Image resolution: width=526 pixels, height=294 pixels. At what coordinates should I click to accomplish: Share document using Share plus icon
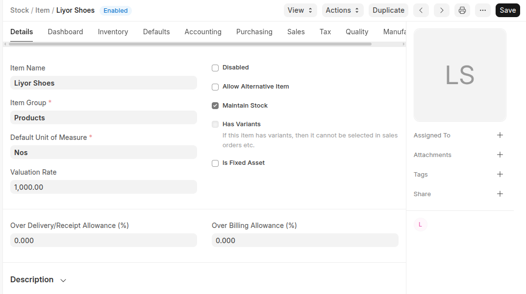(x=500, y=194)
